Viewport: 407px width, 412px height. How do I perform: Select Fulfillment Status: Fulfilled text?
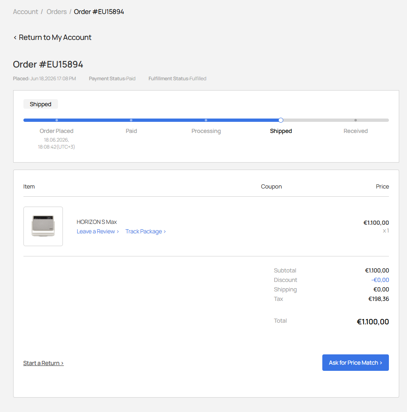click(177, 79)
